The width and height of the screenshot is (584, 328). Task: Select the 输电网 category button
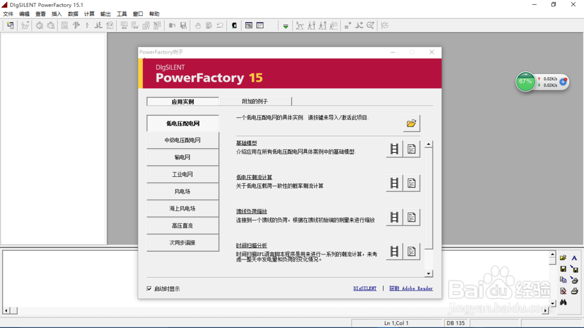(x=183, y=158)
